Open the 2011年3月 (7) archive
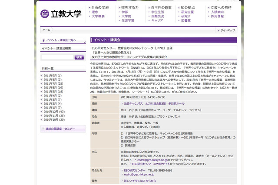The image size is (278, 185). coord(53,100)
